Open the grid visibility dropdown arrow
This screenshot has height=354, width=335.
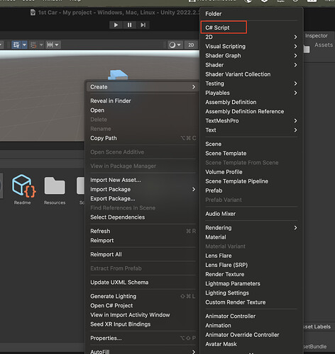(24, 45)
